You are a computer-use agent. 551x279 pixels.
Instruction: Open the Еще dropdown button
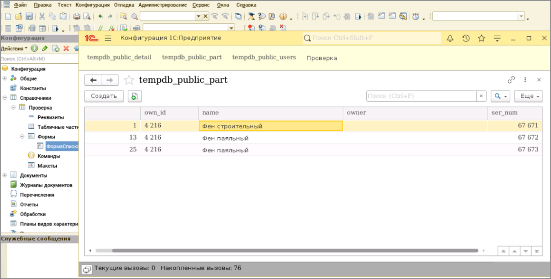coord(528,96)
